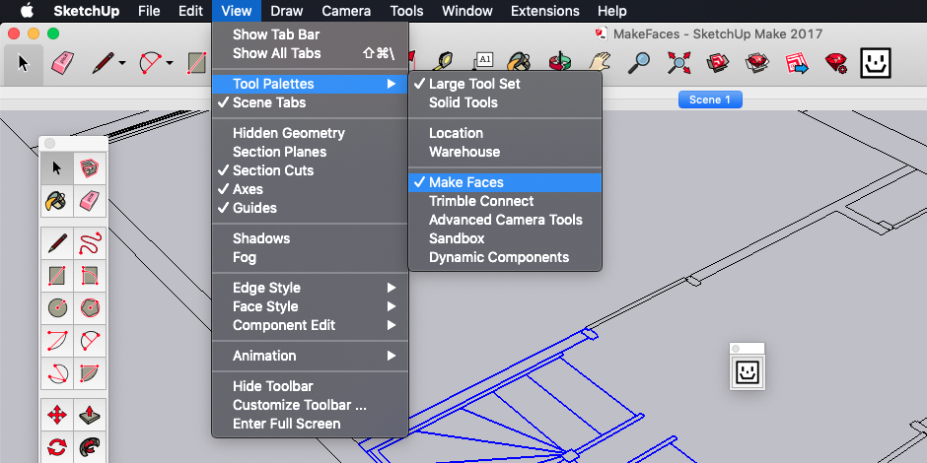Pick the Eraser in Large Tool Set
This screenshot has width=927, height=463.
coord(90,201)
